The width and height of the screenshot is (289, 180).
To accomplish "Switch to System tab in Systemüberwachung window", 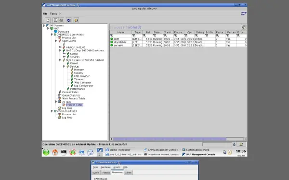I will point(96,173).
